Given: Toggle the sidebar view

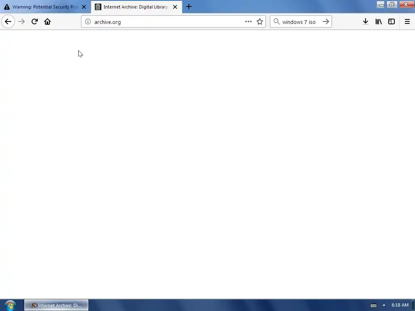Looking at the screenshot, I should tap(391, 22).
